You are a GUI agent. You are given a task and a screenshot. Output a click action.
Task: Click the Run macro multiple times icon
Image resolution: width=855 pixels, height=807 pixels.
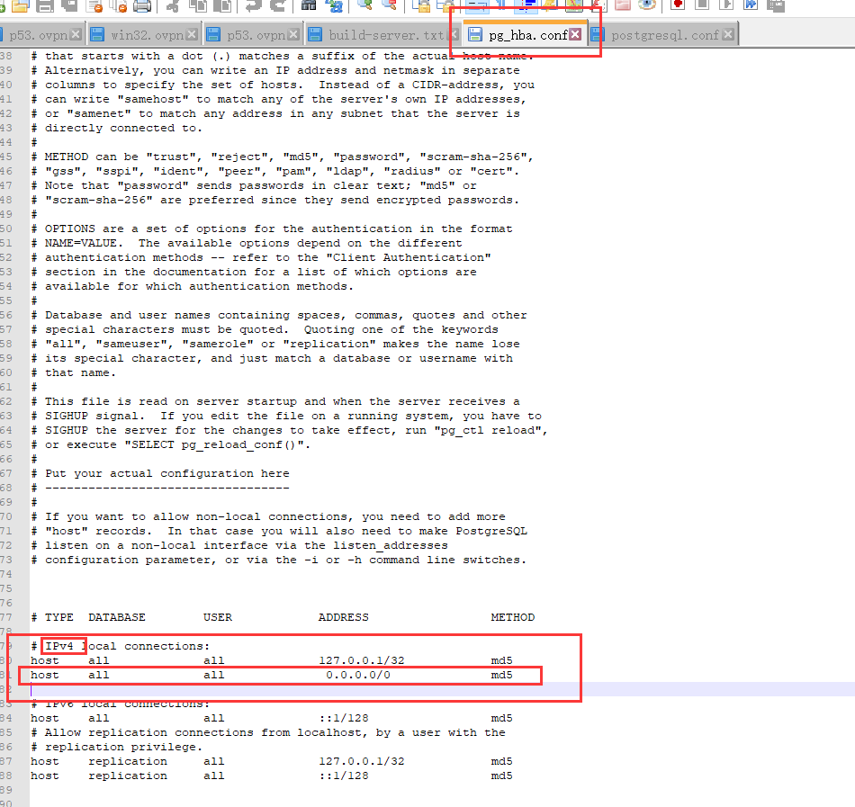tap(751, 4)
